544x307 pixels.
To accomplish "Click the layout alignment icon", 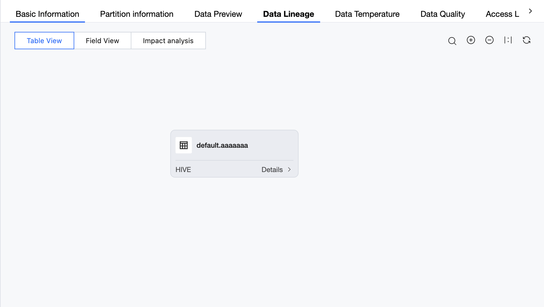I will pos(508,40).
